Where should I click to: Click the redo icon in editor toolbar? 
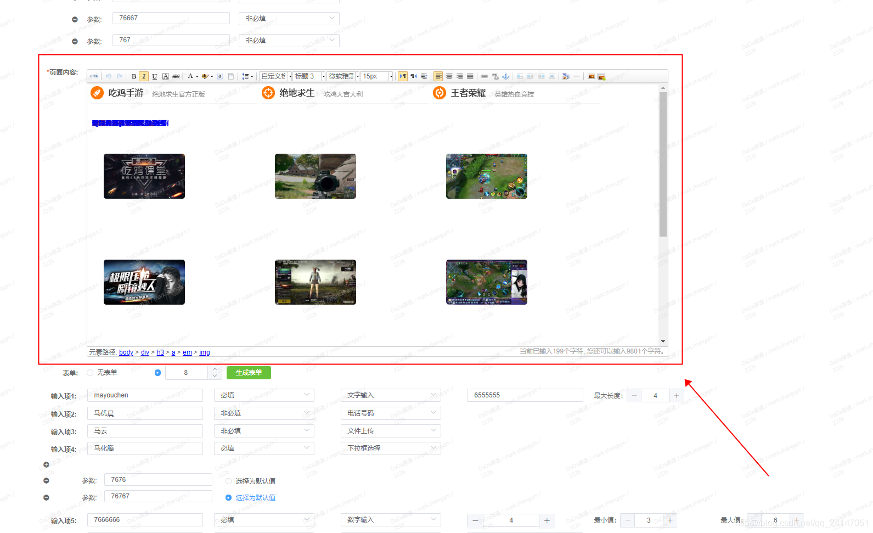pyautogui.click(x=119, y=76)
